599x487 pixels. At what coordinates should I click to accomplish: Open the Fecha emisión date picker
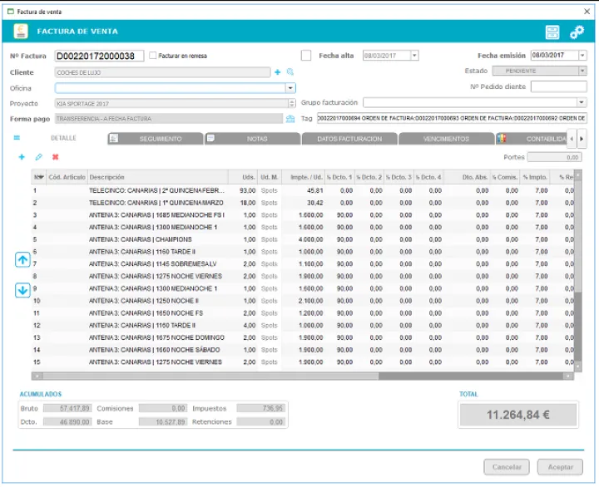(582, 56)
